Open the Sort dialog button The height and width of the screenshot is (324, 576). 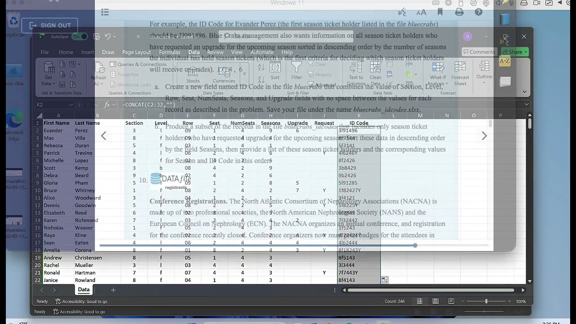[275, 72]
